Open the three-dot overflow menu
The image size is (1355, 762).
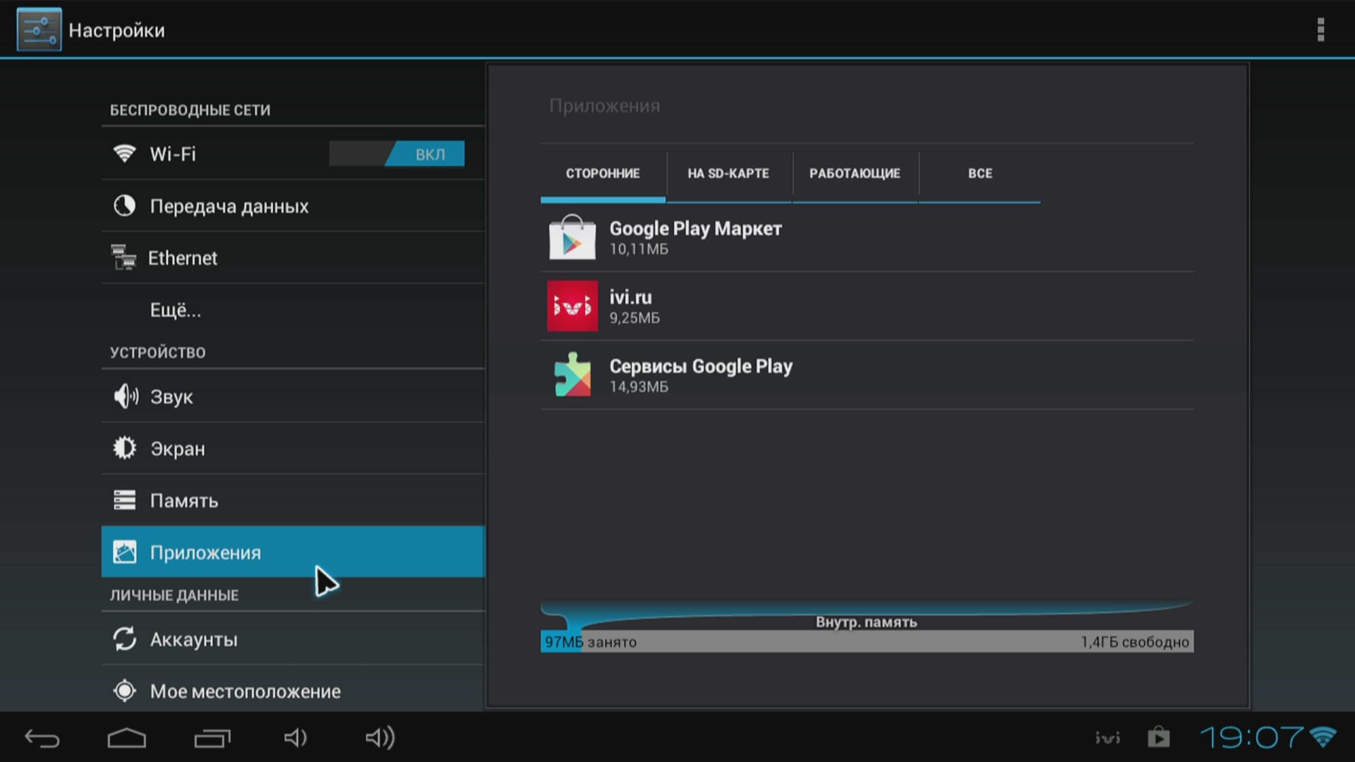1320,30
